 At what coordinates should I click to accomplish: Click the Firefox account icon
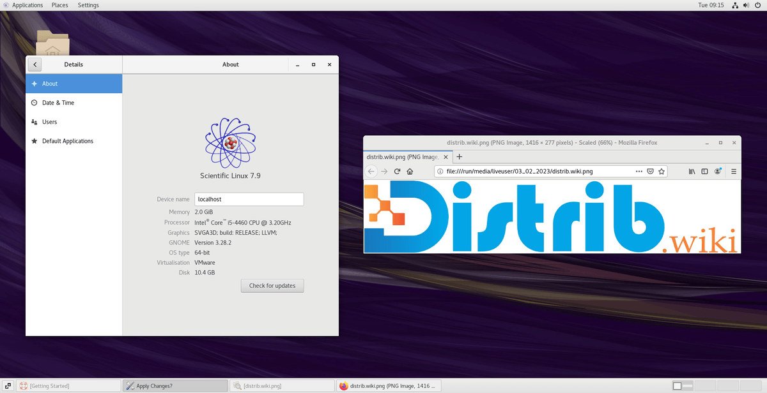(718, 171)
